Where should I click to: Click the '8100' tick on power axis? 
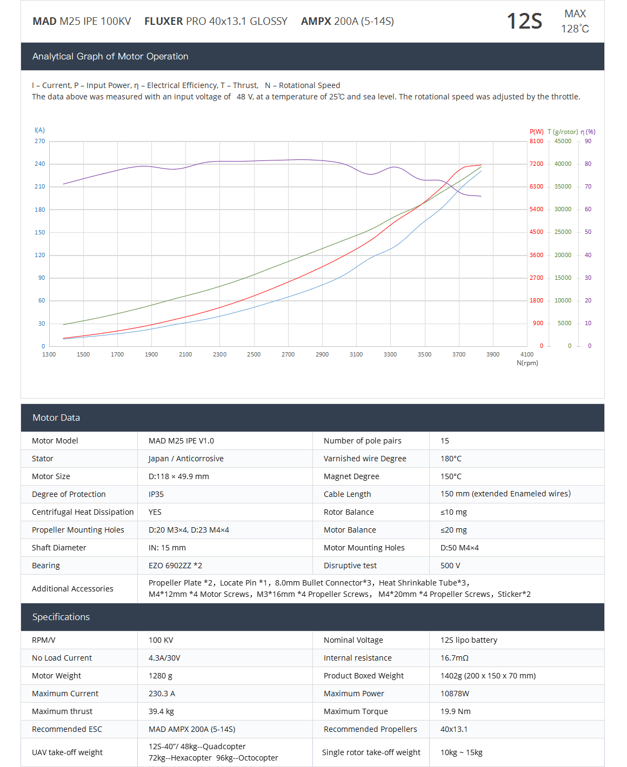(536, 141)
